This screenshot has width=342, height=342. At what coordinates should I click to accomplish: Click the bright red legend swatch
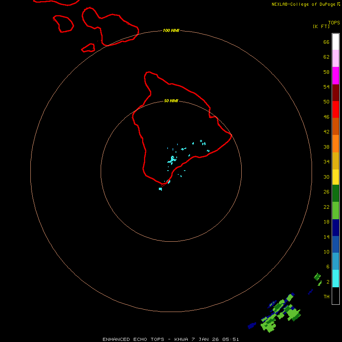(336, 109)
